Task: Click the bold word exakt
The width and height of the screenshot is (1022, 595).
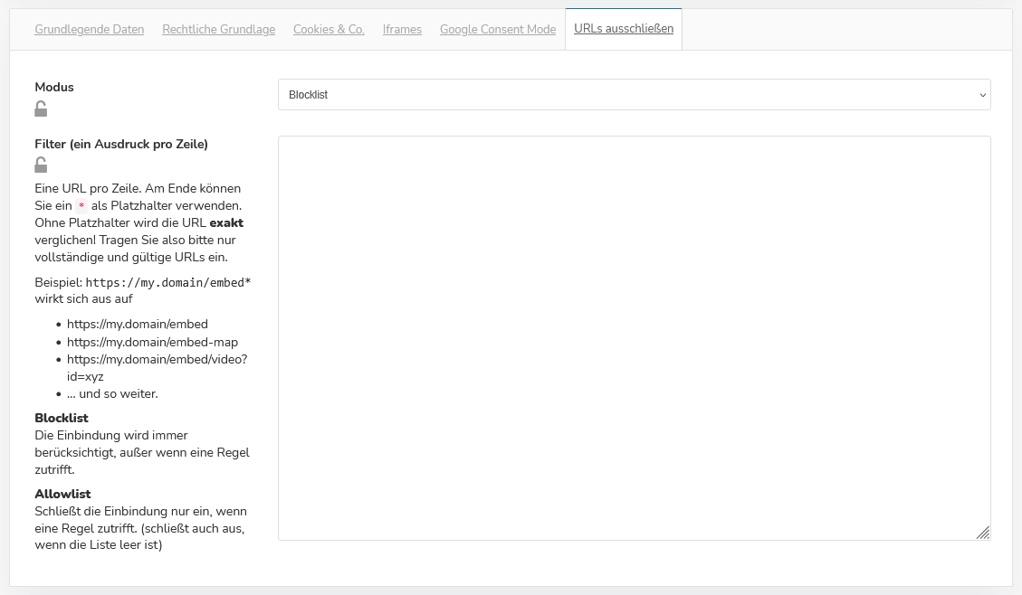Action: [x=226, y=222]
